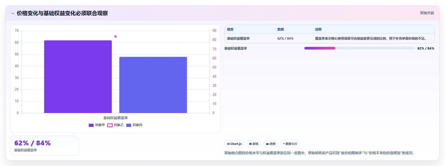Screen dimensions: 445x166
Task: Click the 双轴关联 label
Action: click(x=427, y=13)
